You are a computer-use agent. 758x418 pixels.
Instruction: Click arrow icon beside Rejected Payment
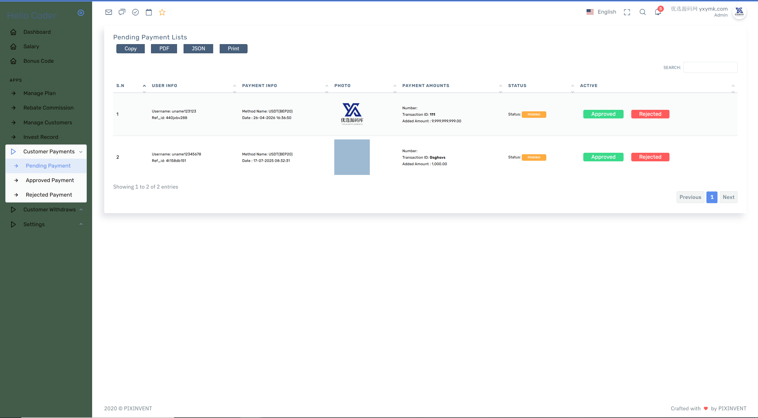click(x=16, y=195)
